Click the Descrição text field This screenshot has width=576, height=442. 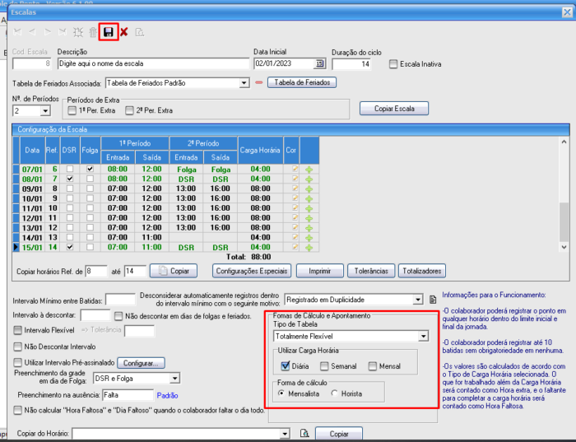(x=152, y=63)
